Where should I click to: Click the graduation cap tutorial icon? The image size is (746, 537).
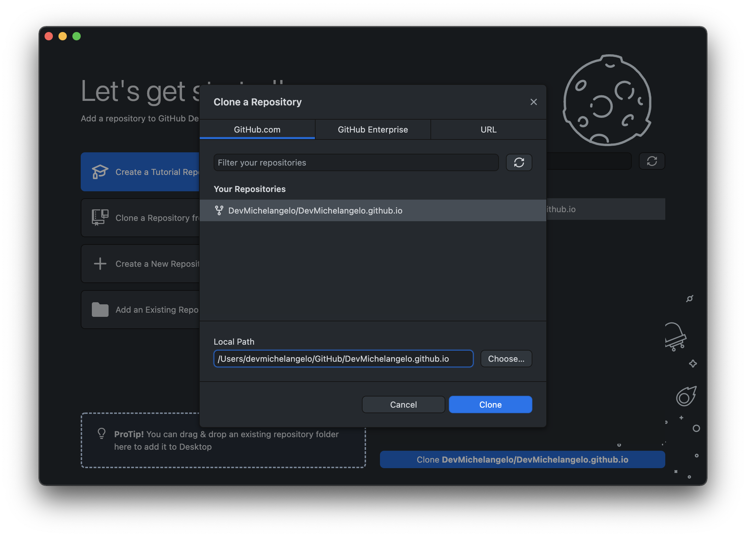[100, 172]
